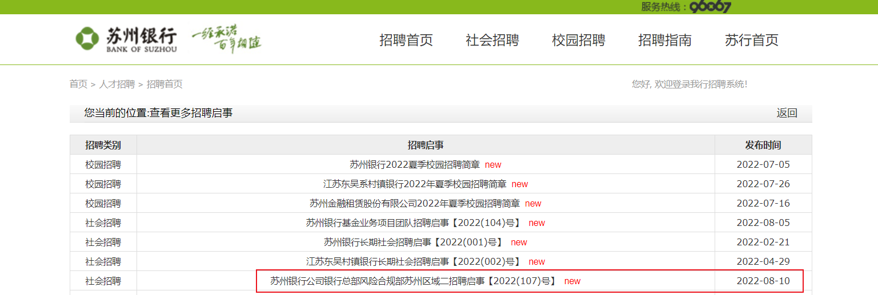This screenshot has height=295, width=878.
Task: Click 校园招聘 category in 2022-07-05 row
Action: [x=103, y=164]
